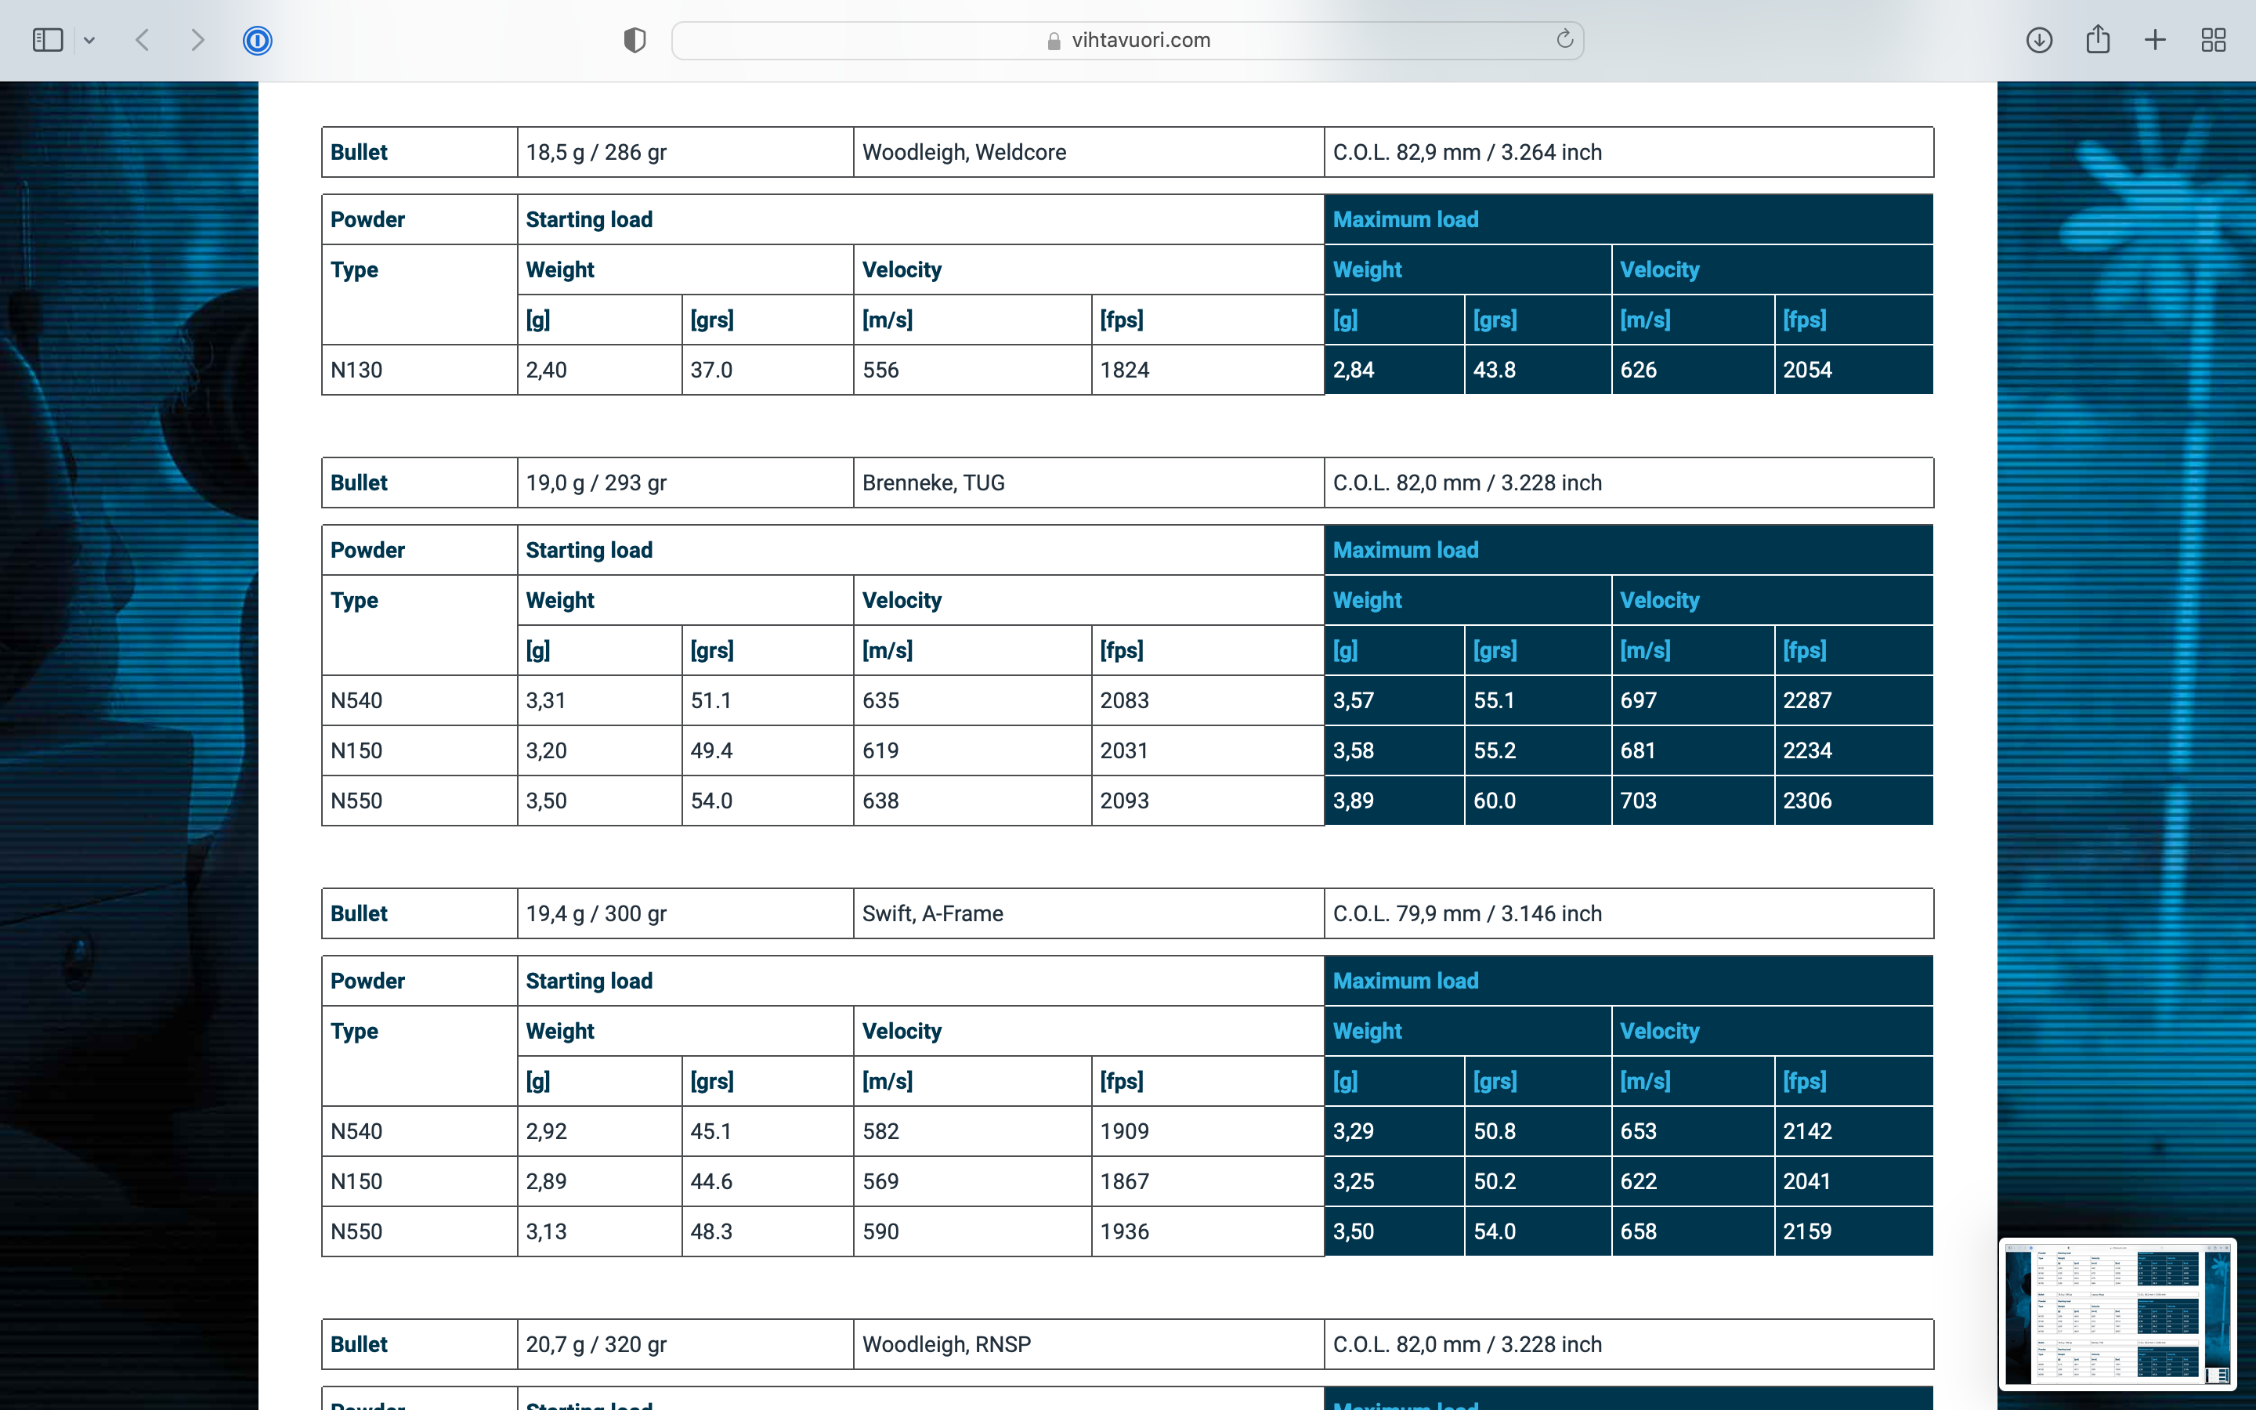Open the 1Password extension icon
The height and width of the screenshot is (1410, 2256).
coord(257,40)
